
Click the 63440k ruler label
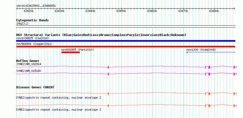[x=90, y=11]
